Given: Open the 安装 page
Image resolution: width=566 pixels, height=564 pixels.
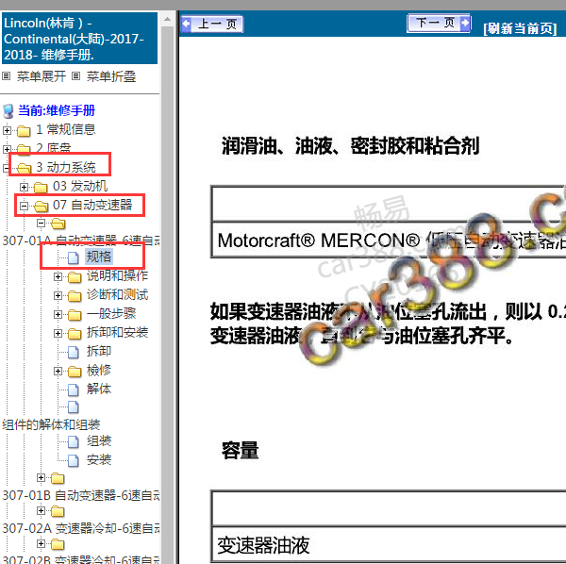Looking at the screenshot, I should (x=99, y=459).
